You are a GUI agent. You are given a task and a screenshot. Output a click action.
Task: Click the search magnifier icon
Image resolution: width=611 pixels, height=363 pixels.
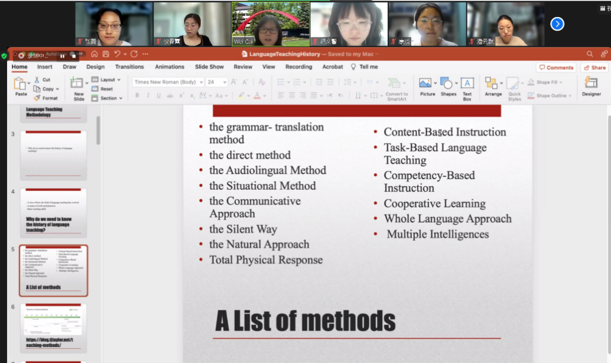pyautogui.click(x=589, y=54)
